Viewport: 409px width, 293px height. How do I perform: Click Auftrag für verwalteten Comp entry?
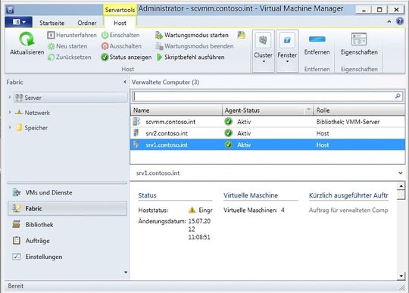coord(348,210)
